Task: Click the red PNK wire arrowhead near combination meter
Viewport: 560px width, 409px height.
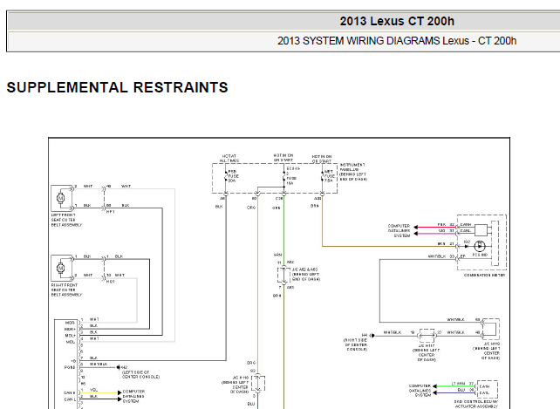Action: tap(416, 227)
